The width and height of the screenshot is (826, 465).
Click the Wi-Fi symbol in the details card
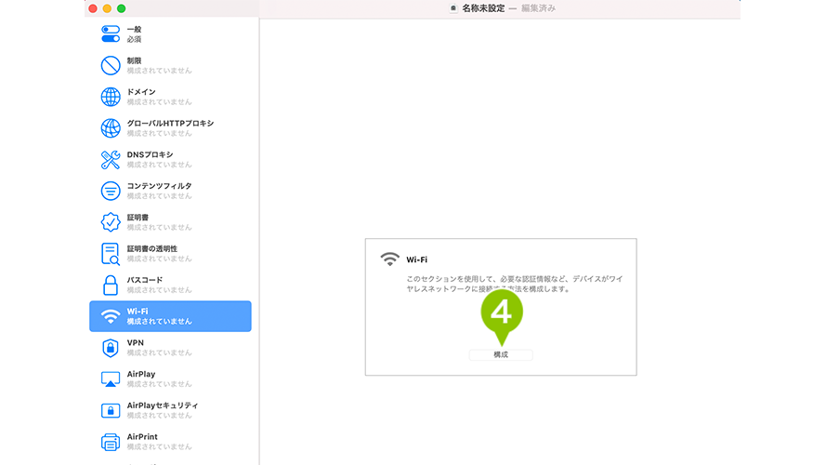point(390,259)
